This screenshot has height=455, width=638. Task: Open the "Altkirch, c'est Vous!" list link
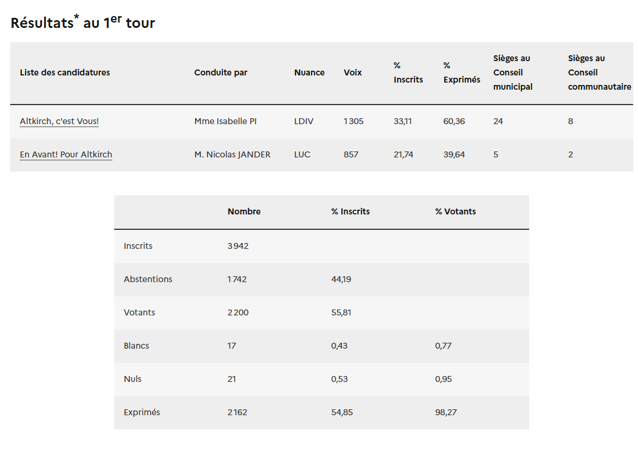59,121
